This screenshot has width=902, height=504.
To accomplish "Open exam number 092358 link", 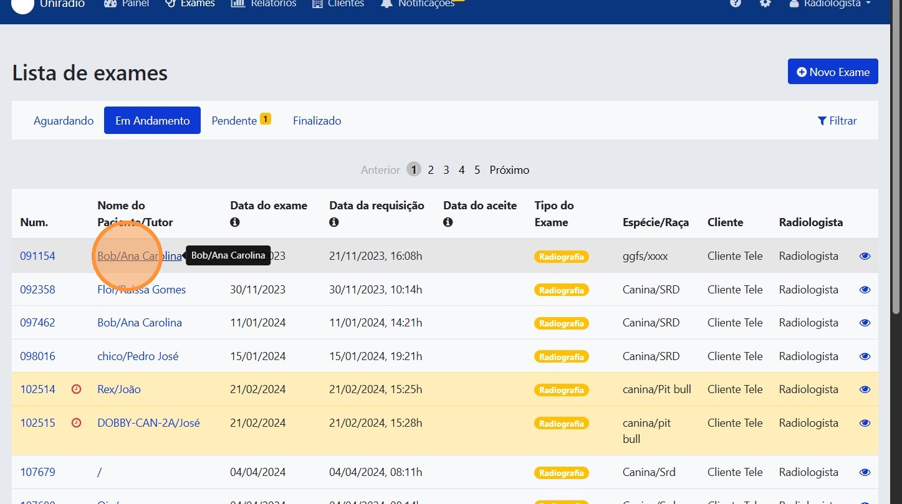I will [x=37, y=290].
